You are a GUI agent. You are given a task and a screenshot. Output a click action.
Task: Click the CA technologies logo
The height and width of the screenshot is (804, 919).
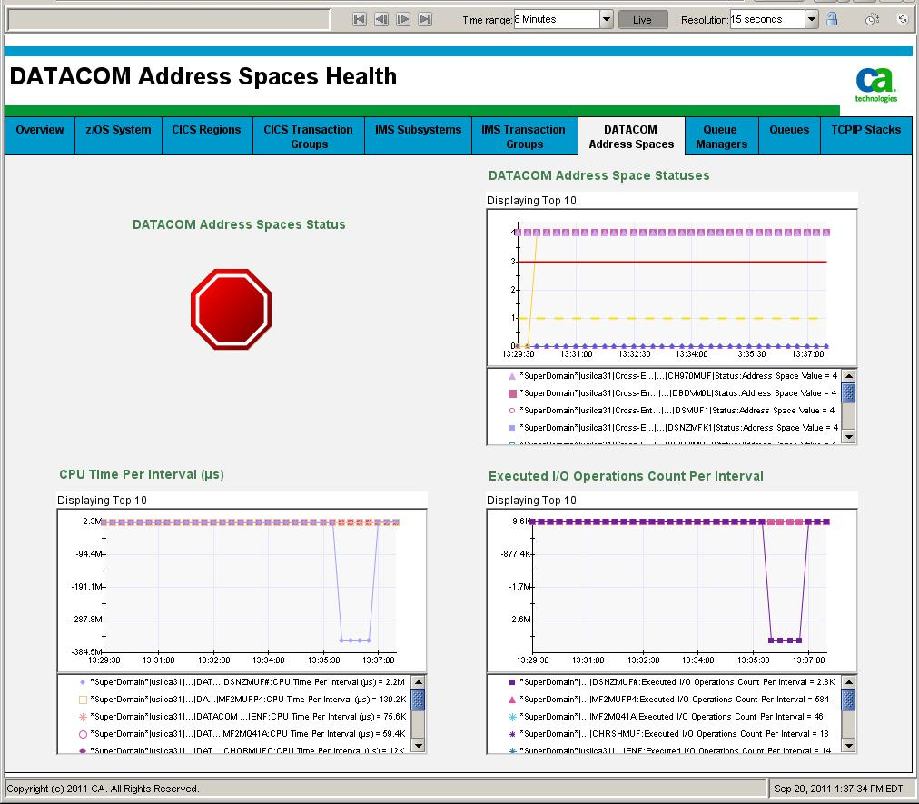[x=875, y=85]
